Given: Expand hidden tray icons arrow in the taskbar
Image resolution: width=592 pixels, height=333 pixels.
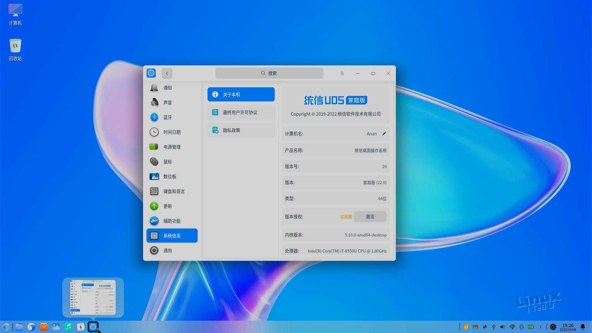Looking at the screenshot, I should click(540, 327).
